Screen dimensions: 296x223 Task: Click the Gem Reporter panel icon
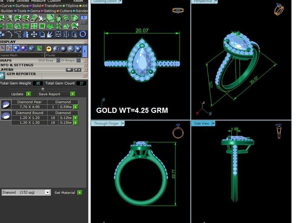pos(2,76)
